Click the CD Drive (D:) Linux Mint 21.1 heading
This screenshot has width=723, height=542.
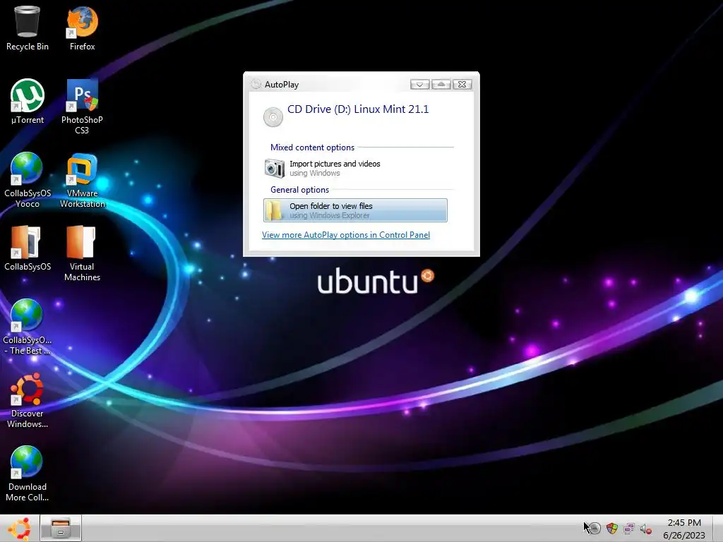pos(358,109)
